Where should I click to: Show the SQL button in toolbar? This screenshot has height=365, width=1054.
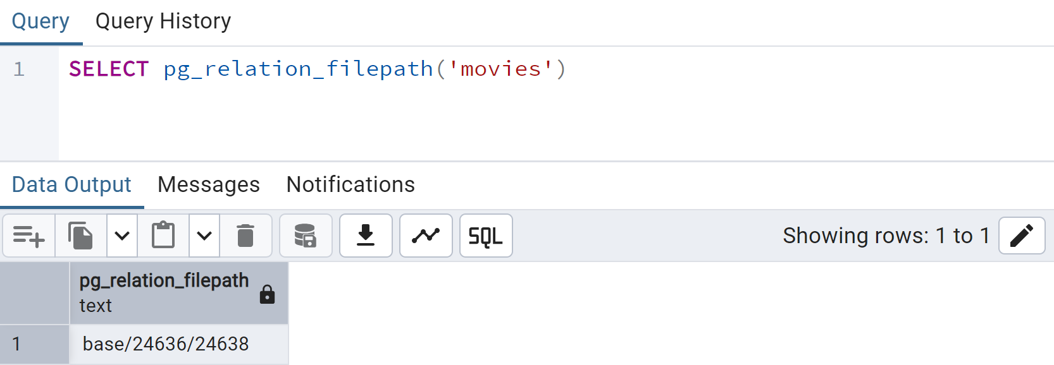(x=486, y=236)
